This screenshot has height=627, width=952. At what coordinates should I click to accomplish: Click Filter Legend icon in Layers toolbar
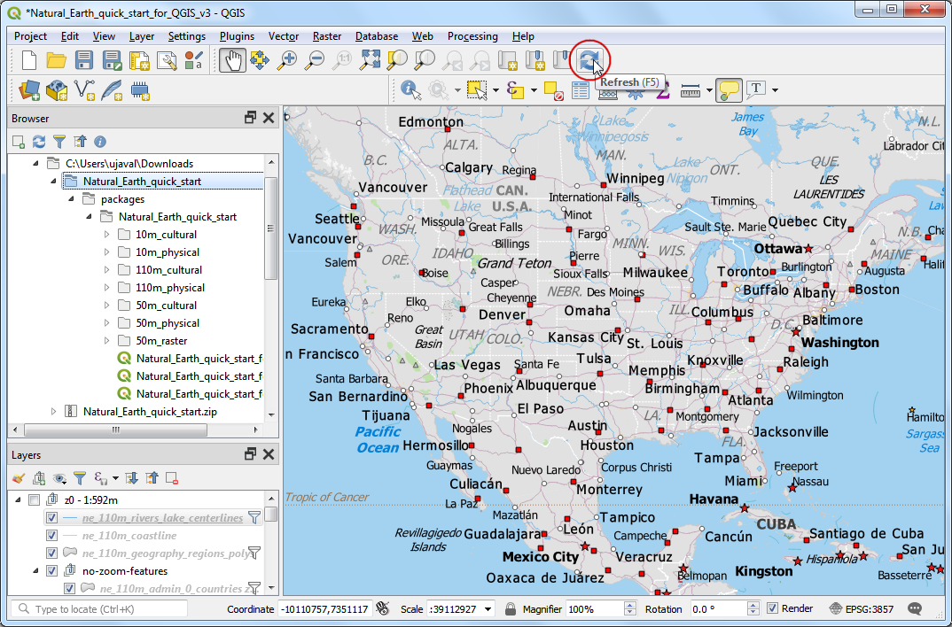click(80, 478)
